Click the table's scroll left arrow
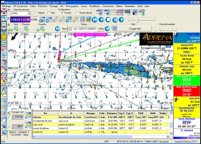The height and width of the screenshot is (144, 201). click(34, 137)
